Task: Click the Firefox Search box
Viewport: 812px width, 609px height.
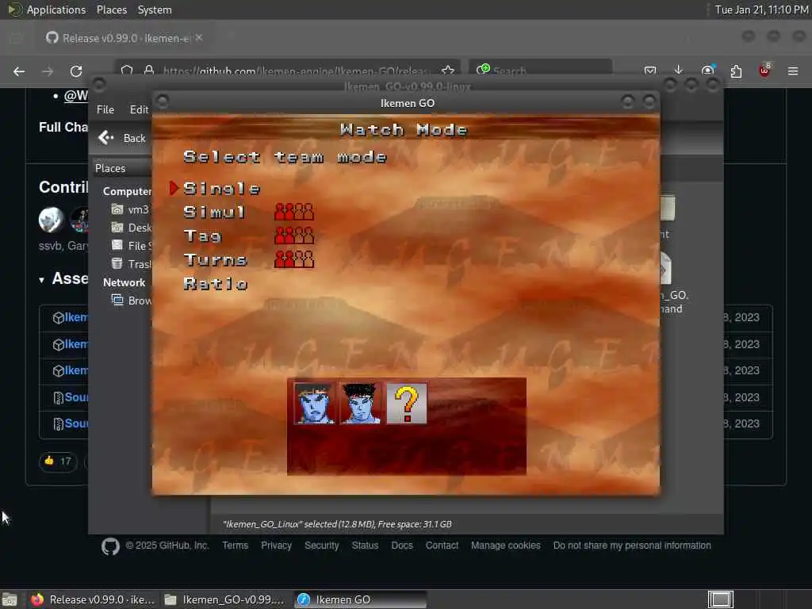Action: (541, 70)
